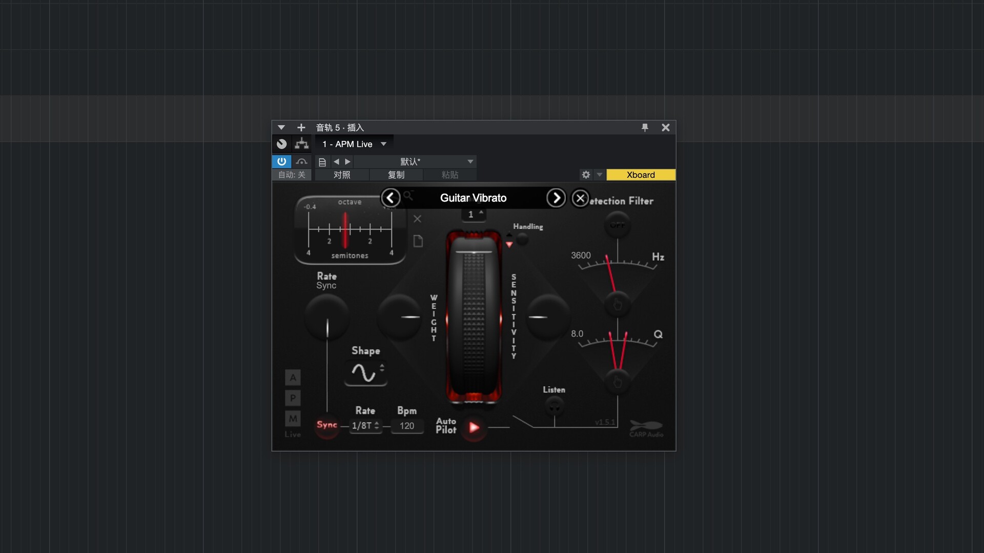Click the 复制 copy button

tap(397, 175)
